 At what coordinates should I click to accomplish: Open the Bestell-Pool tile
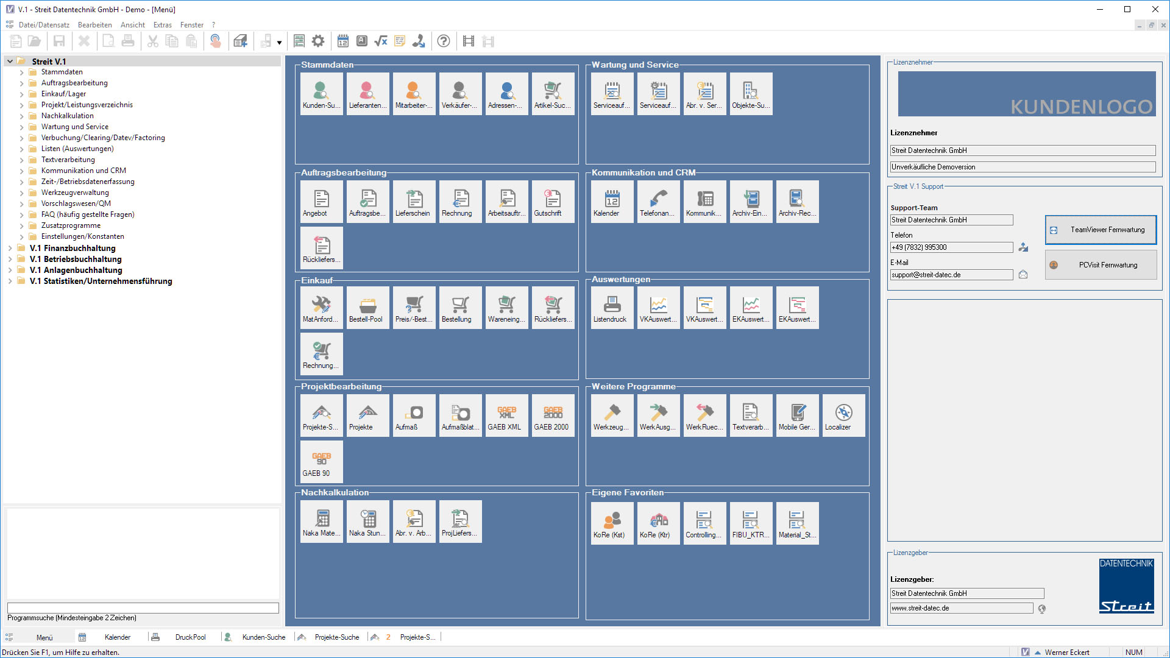click(367, 308)
